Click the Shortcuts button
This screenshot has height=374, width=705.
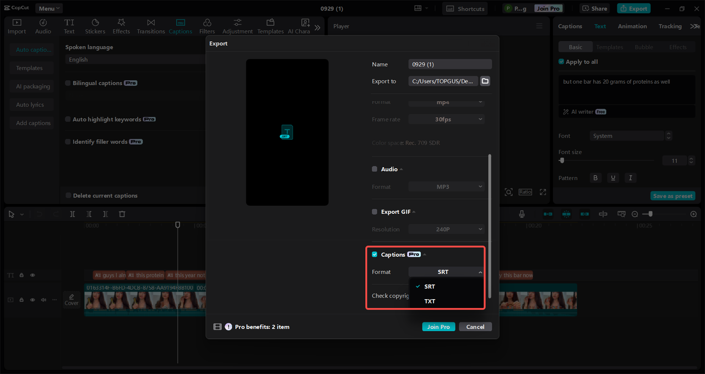pos(465,8)
